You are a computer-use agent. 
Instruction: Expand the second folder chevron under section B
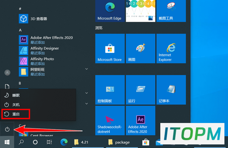pos(87,103)
